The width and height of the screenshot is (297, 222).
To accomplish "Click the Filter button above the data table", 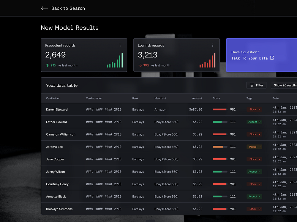I will [x=256, y=85].
